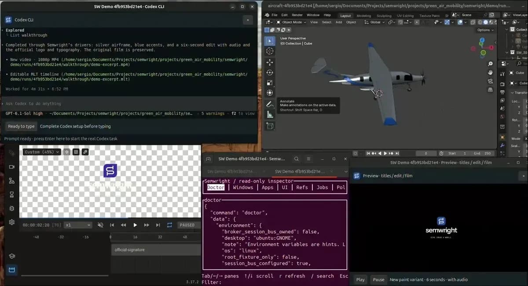This screenshot has width=528, height=286.
Task: Click the viewport zoom magnifier icon
Action: (x=490, y=64)
